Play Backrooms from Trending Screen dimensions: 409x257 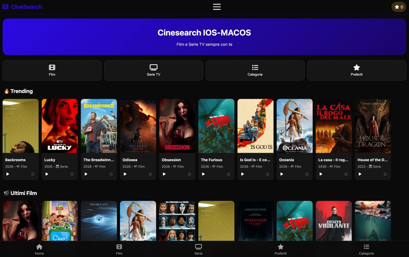tap(8, 174)
